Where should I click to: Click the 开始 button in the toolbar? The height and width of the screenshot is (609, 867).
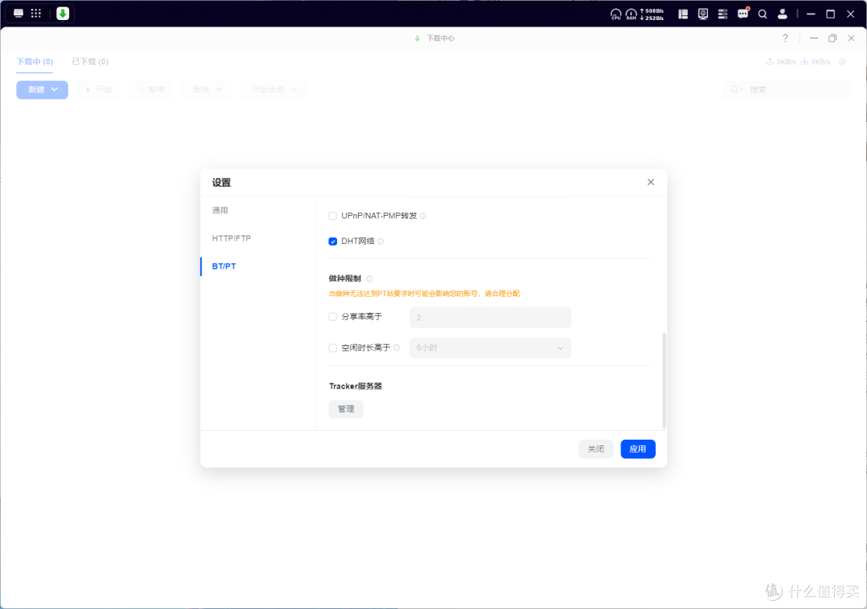click(x=99, y=90)
